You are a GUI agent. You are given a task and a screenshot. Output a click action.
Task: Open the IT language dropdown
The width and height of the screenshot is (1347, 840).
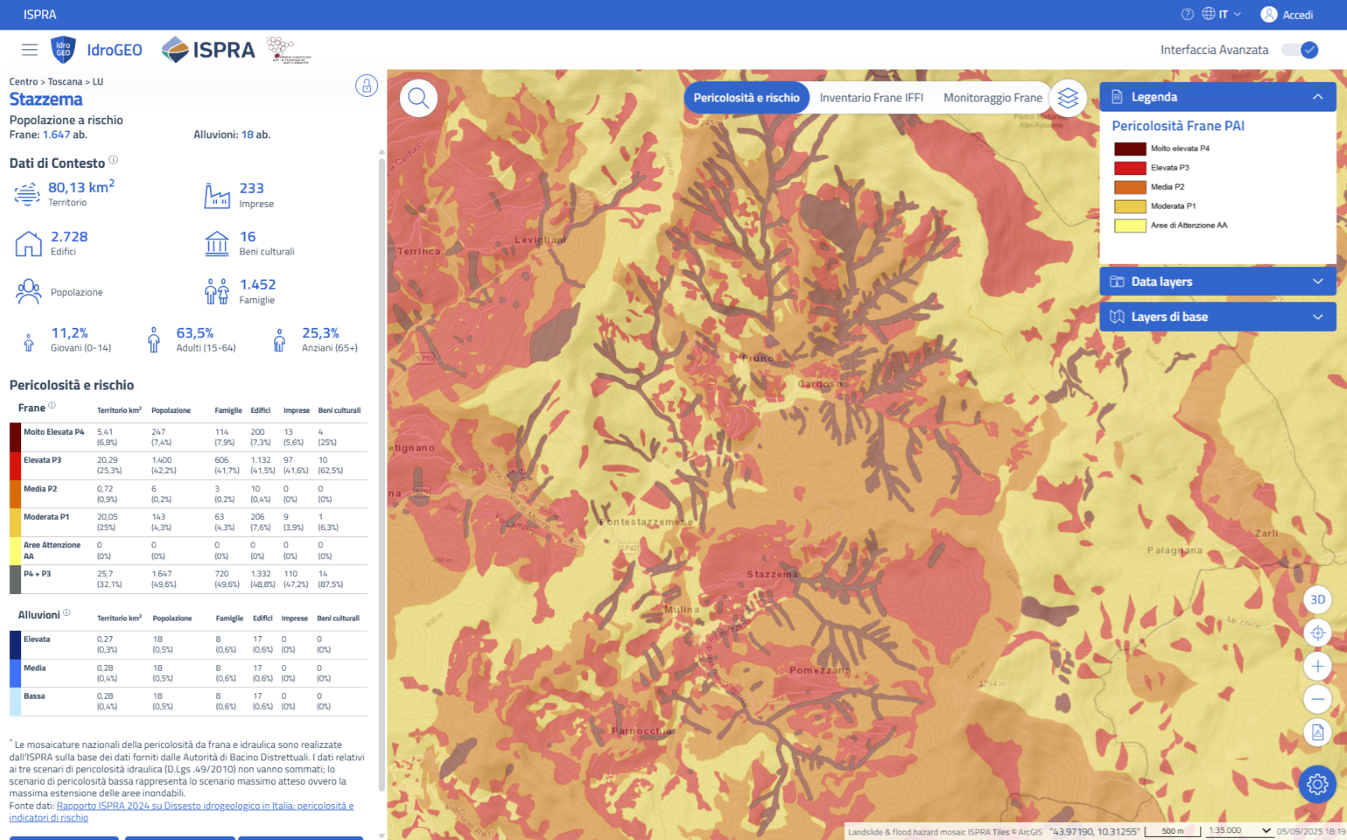(x=1223, y=14)
